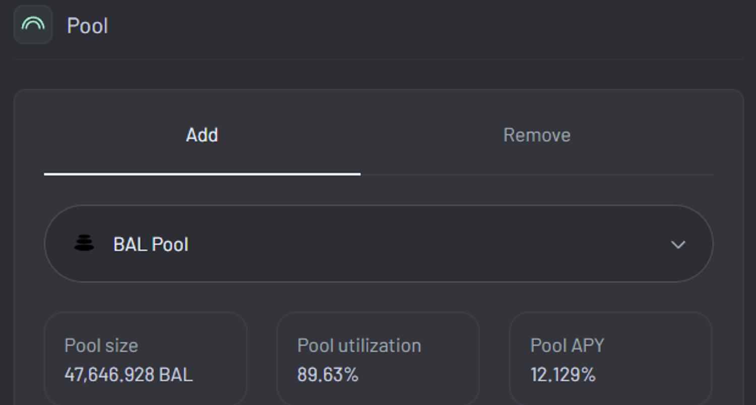Click the 'Pool' header title text
The height and width of the screenshot is (405, 756).
[87, 26]
